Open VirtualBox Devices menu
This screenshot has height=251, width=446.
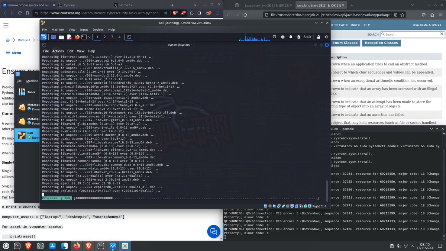(98, 29)
